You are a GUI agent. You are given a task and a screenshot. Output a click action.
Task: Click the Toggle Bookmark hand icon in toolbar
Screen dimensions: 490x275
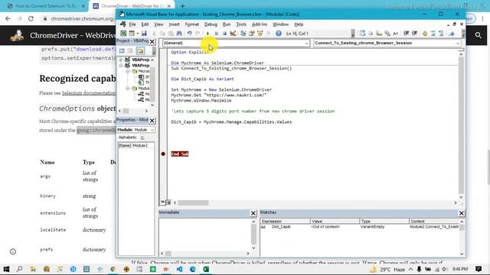coord(425,34)
